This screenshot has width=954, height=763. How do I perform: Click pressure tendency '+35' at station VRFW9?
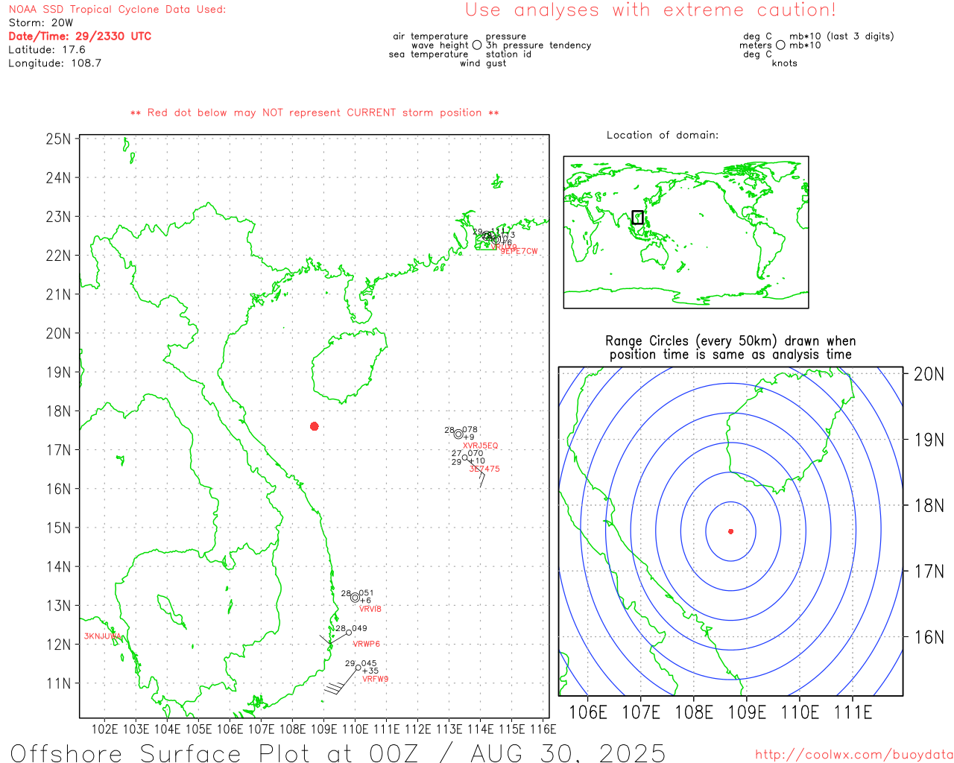point(370,671)
